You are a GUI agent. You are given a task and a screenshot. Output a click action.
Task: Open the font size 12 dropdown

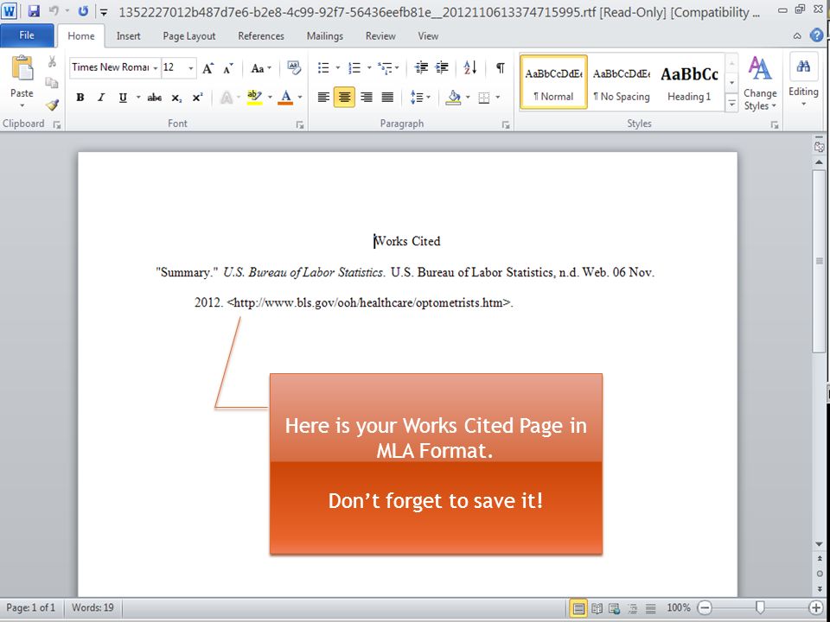click(191, 68)
